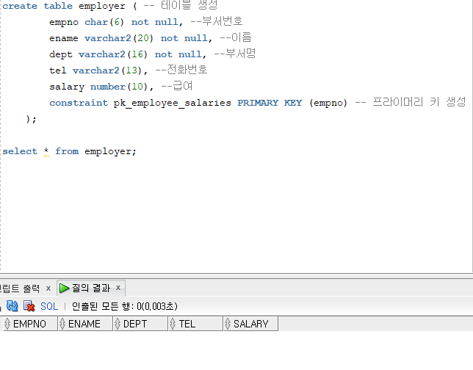Click the delete row red X icon

click(29, 306)
